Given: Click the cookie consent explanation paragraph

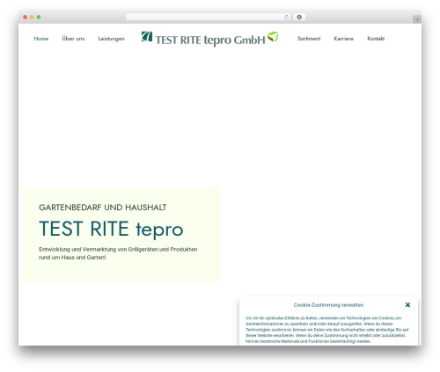Looking at the screenshot, I should click(327, 330).
